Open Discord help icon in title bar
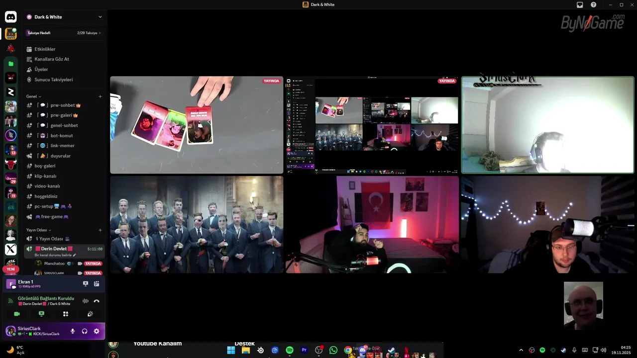Screen dimensions: 637x358 (593, 4)
